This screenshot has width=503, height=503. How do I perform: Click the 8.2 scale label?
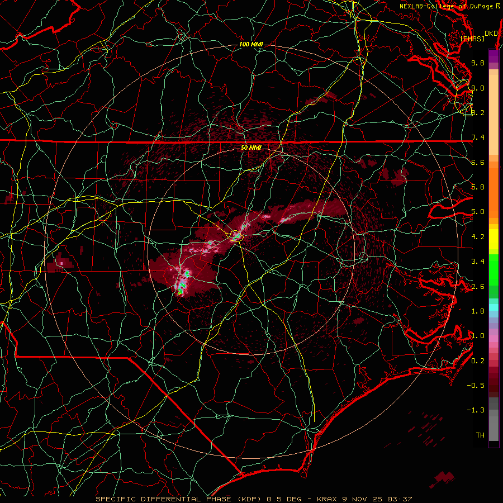point(478,112)
